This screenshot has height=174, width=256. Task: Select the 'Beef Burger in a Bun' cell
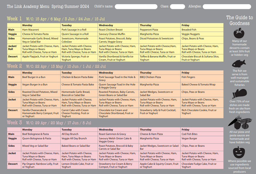point(41,79)
